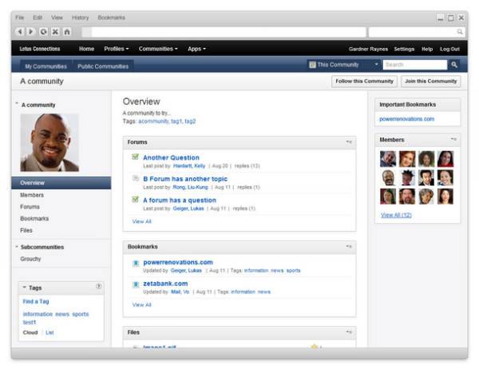Image resolution: width=479 pixels, height=370 pixels.
Task: Click answered checkmark icon beside Another Question
Action: (x=136, y=157)
